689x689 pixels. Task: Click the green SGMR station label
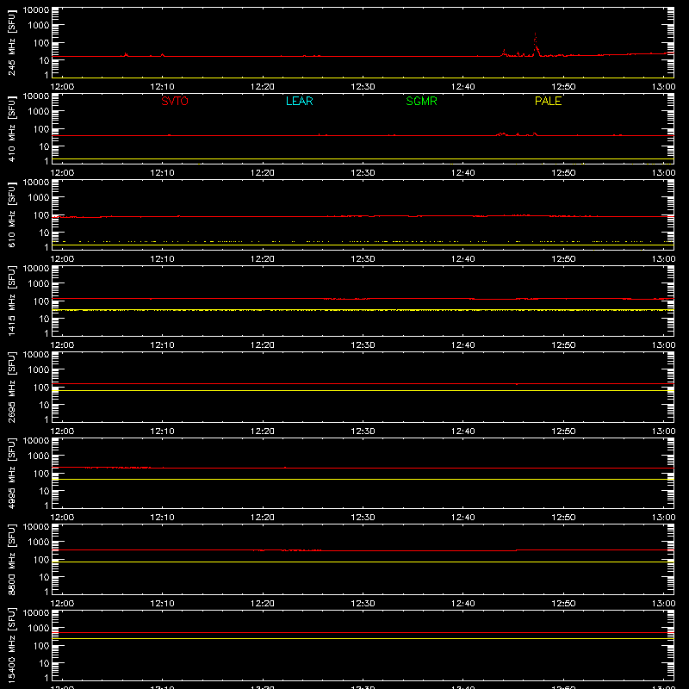coord(421,101)
